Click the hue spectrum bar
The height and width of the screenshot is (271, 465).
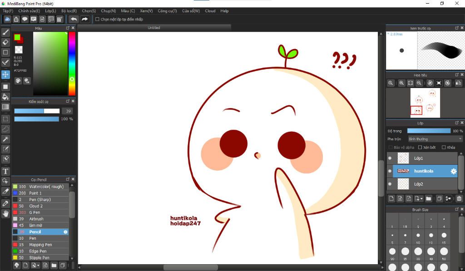72,64
